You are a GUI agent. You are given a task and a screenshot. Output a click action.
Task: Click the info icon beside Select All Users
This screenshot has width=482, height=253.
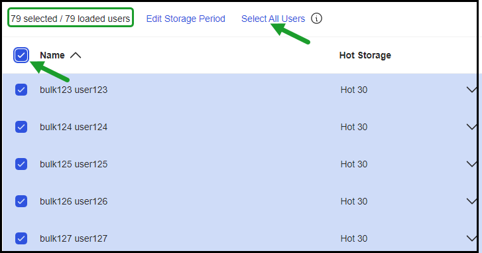pyautogui.click(x=316, y=19)
